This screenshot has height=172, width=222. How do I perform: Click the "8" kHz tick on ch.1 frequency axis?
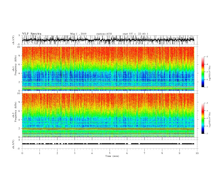tap(19, 56)
